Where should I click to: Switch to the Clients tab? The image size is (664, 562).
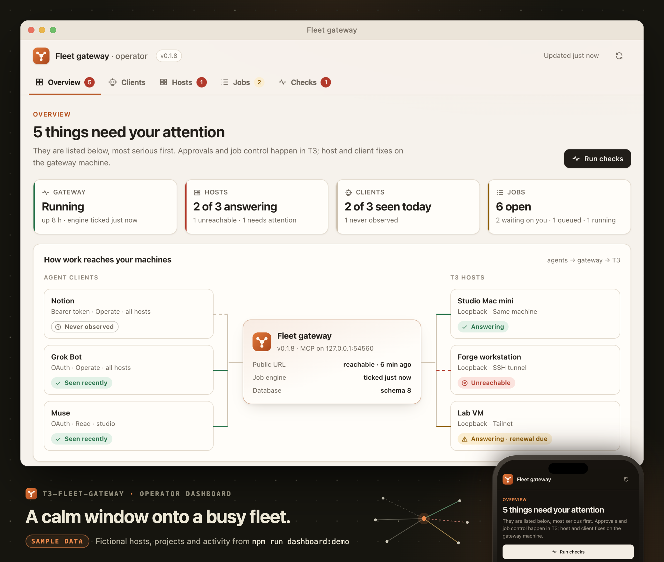pos(127,82)
